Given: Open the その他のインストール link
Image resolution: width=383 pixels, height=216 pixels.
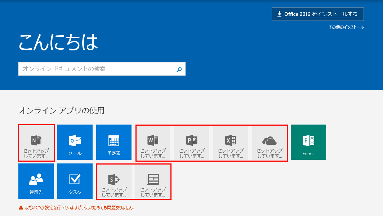Looking at the screenshot, I should pos(346,27).
